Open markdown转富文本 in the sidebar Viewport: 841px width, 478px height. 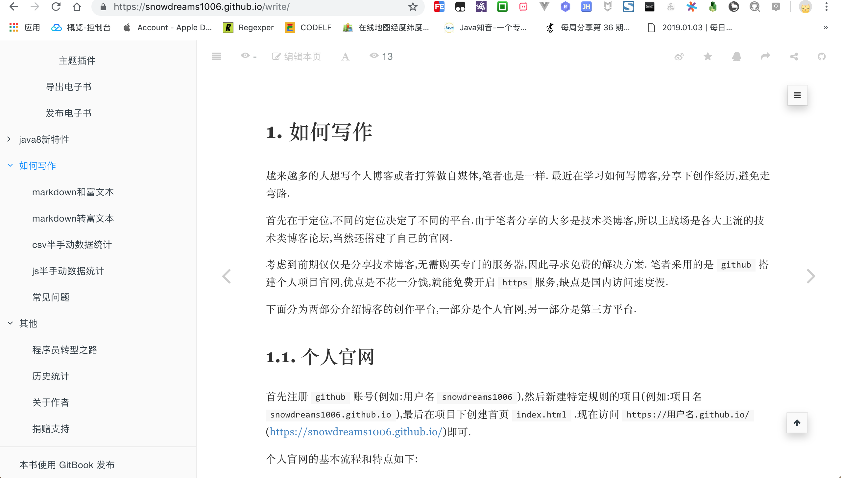pos(73,218)
